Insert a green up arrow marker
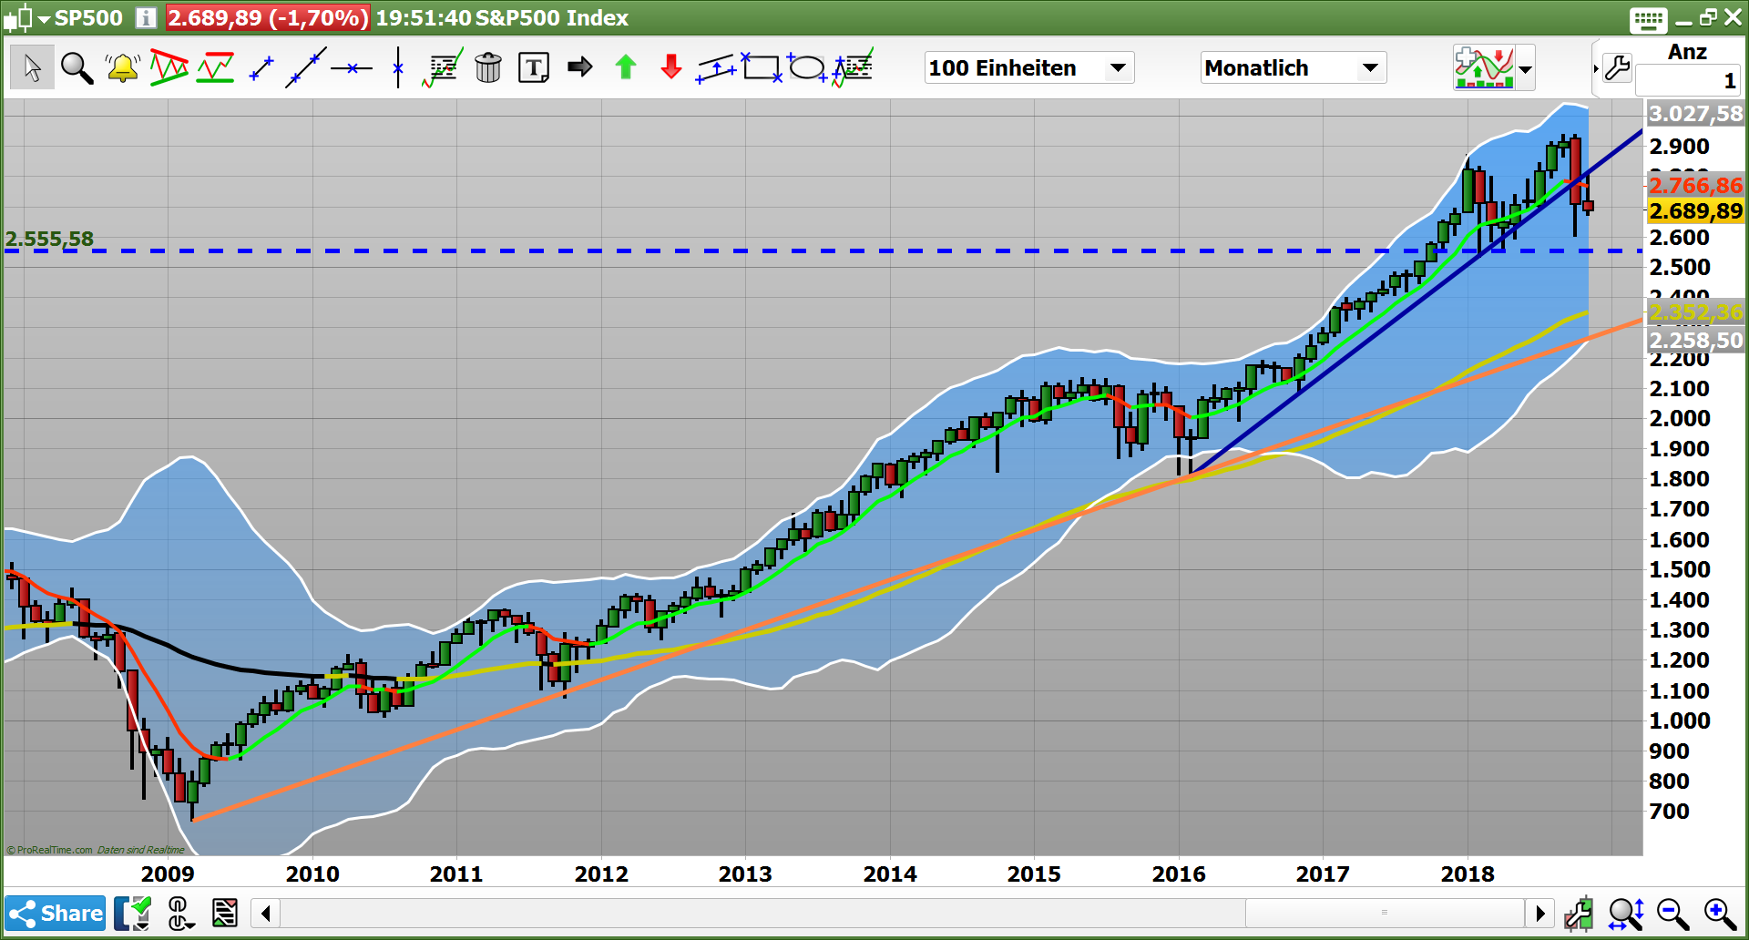Viewport: 1749px width, 940px height. 626,67
